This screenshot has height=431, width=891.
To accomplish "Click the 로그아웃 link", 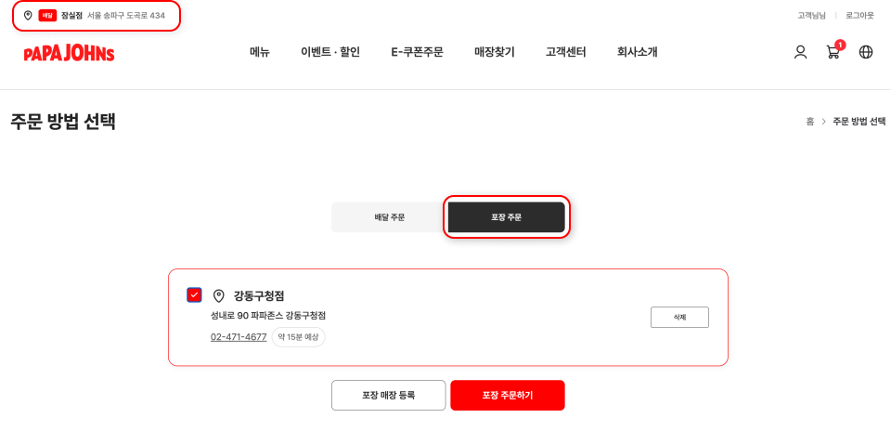I will [859, 16].
